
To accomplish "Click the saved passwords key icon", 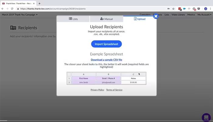I will [169, 9].
